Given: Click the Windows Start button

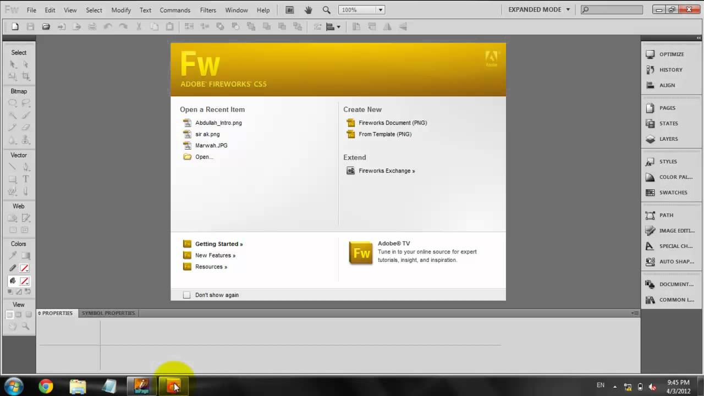Looking at the screenshot, I should pos(14,387).
